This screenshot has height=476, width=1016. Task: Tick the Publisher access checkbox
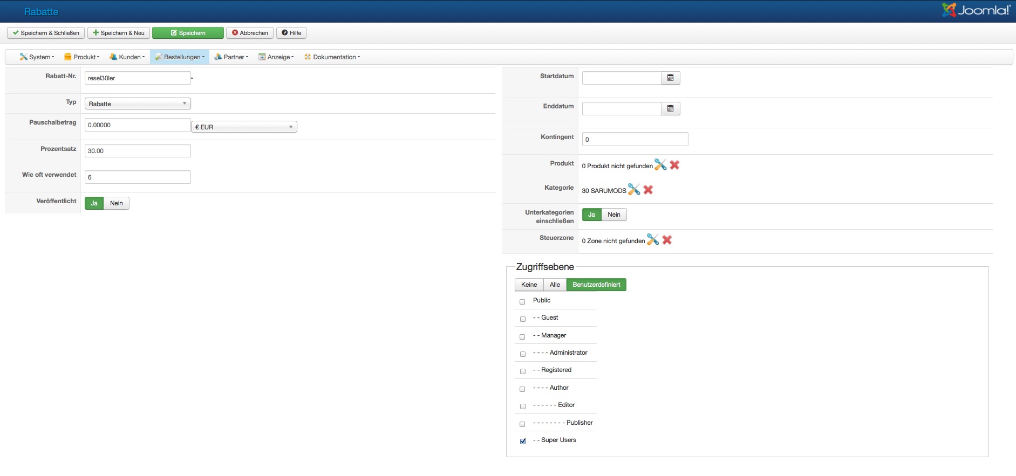[522, 424]
